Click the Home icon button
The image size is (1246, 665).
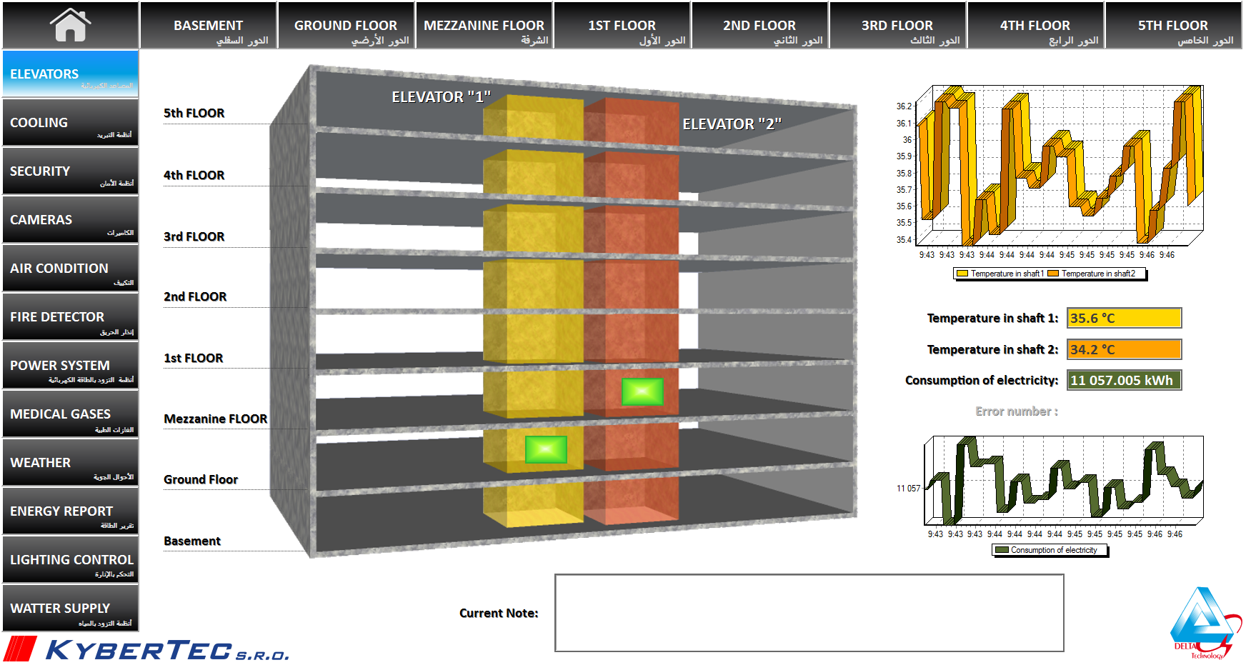(70, 25)
